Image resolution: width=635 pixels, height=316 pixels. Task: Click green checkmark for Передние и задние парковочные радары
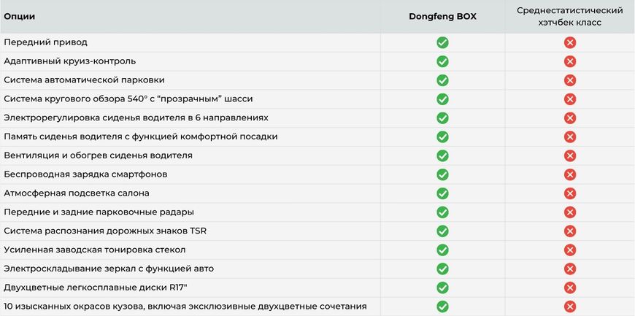pyautogui.click(x=442, y=212)
